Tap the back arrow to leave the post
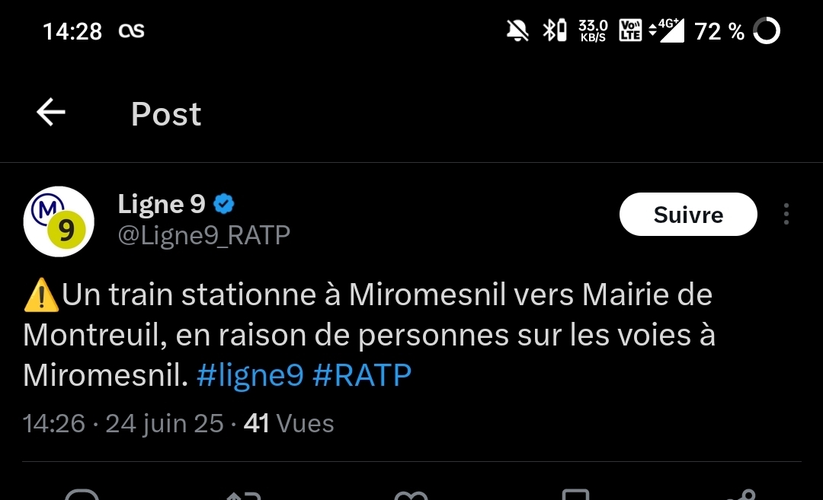823x500 pixels. pyautogui.click(x=51, y=113)
